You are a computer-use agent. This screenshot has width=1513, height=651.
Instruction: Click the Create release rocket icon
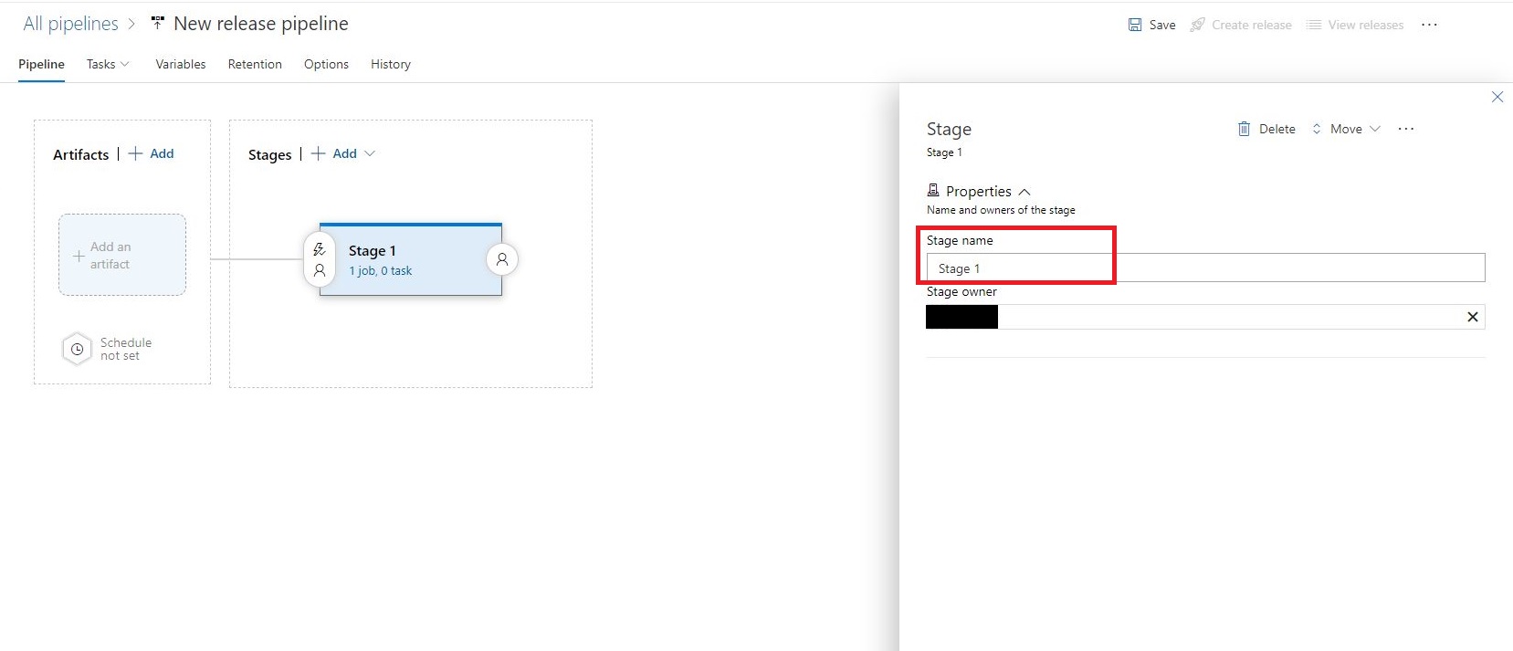coord(1197,25)
